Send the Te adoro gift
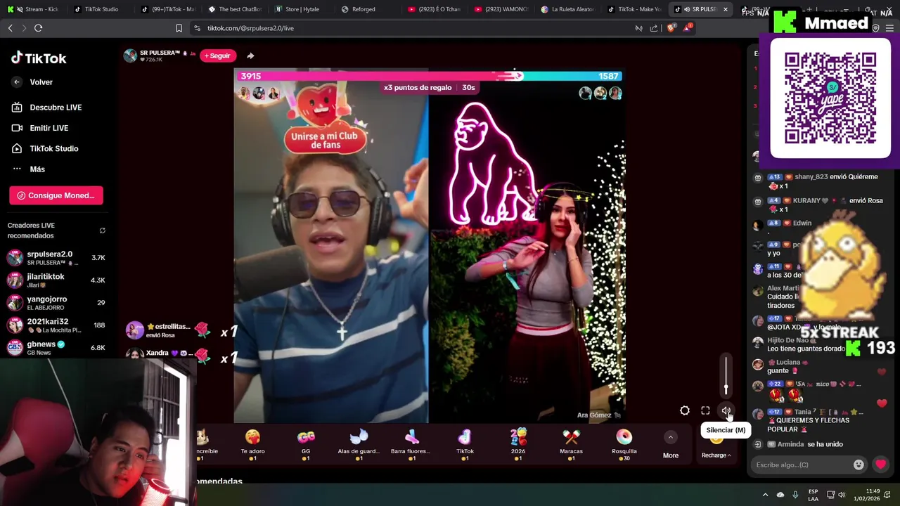 point(252,444)
